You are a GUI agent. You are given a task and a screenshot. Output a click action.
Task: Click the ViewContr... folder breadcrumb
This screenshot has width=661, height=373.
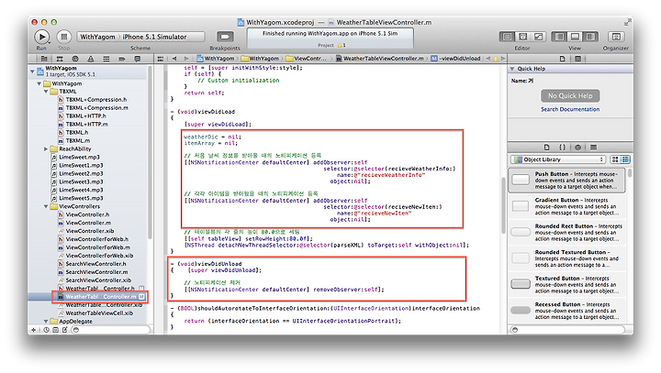306,59
